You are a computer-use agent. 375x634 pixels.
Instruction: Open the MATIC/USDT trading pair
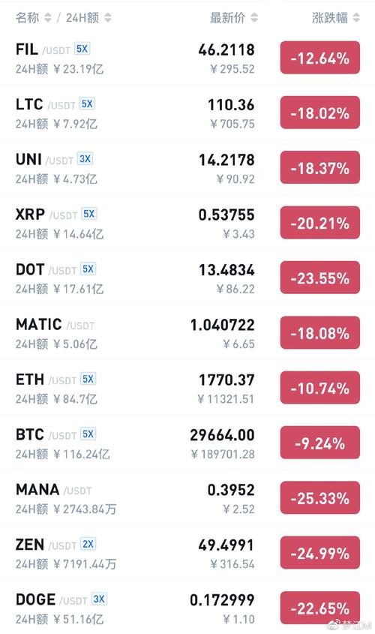click(187, 333)
